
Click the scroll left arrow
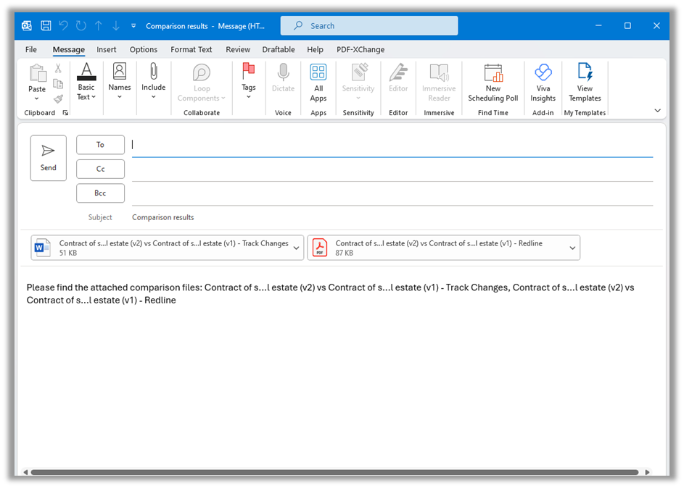pos(25,472)
